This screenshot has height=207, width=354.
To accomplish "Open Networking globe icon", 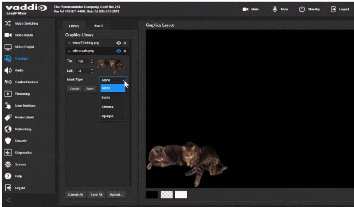I will [8, 129].
